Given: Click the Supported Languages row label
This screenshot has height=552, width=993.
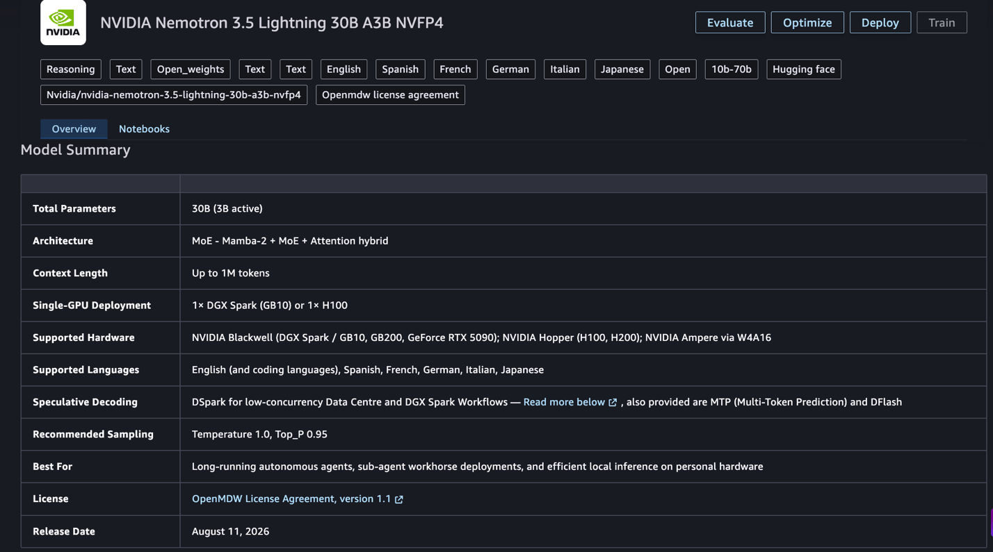Looking at the screenshot, I should [86, 370].
